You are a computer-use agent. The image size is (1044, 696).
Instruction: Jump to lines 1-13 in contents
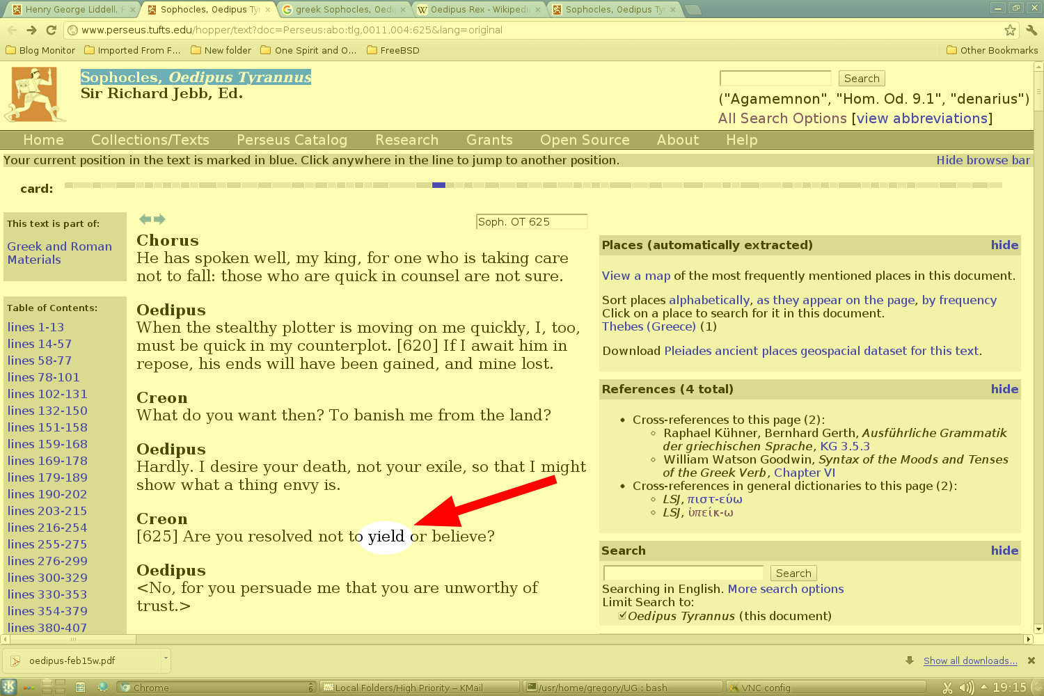pos(35,327)
